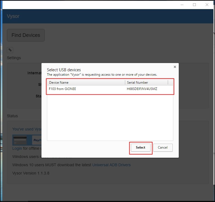The width and height of the screenshot is (215, 202).
Task: Select the F103 from GiONEE device row
Action: coord(110,89)
